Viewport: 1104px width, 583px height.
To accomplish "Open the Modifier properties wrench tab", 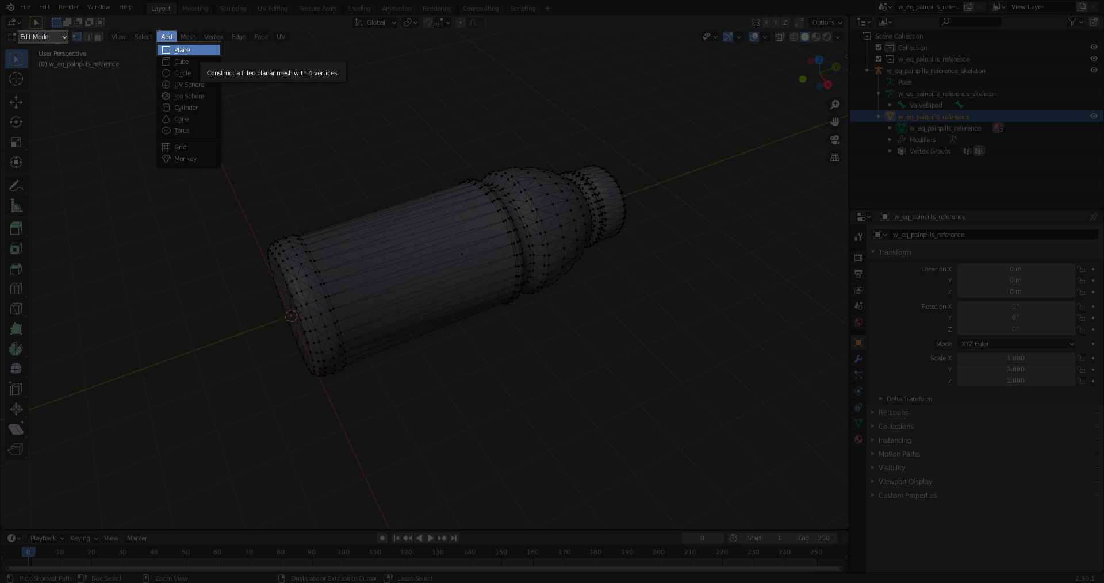I will pyautogui.click(x=858, y=359).
